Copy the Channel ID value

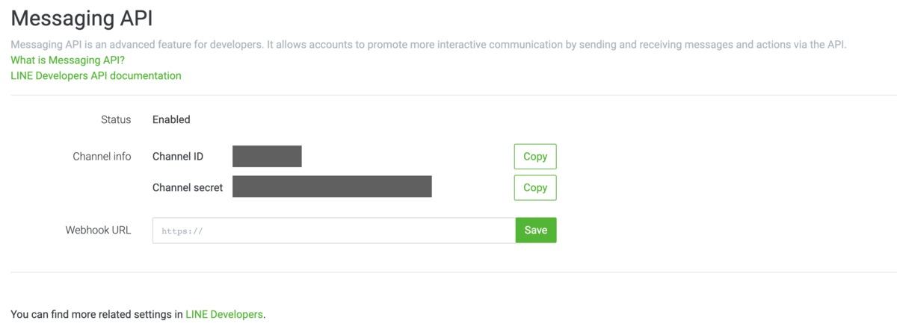click(535, 157)
